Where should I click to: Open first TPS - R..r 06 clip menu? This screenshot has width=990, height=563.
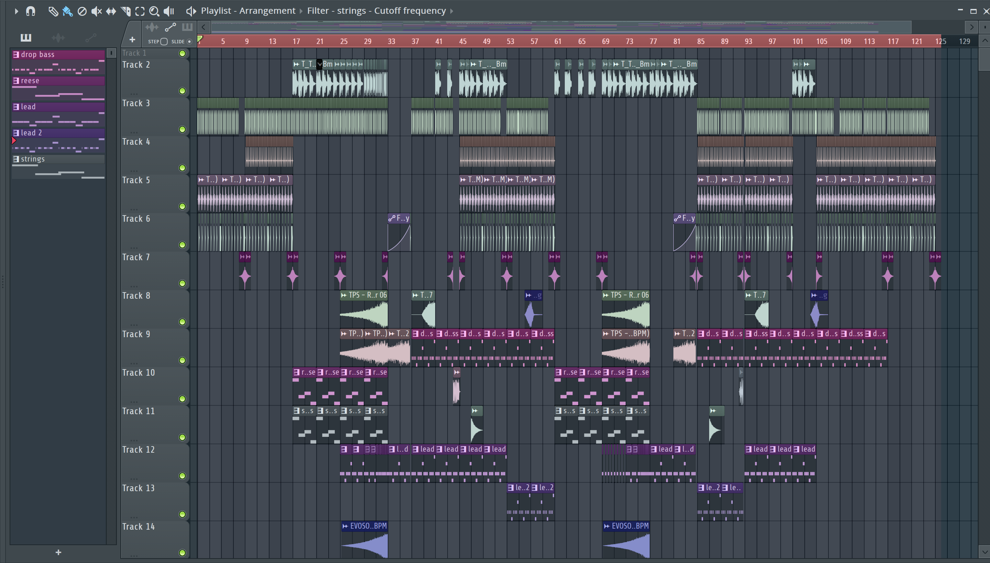coord(344,295)
